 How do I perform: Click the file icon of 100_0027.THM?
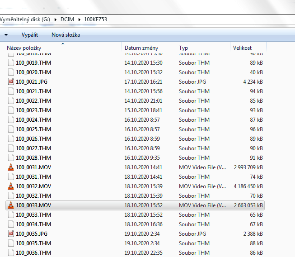11,148
